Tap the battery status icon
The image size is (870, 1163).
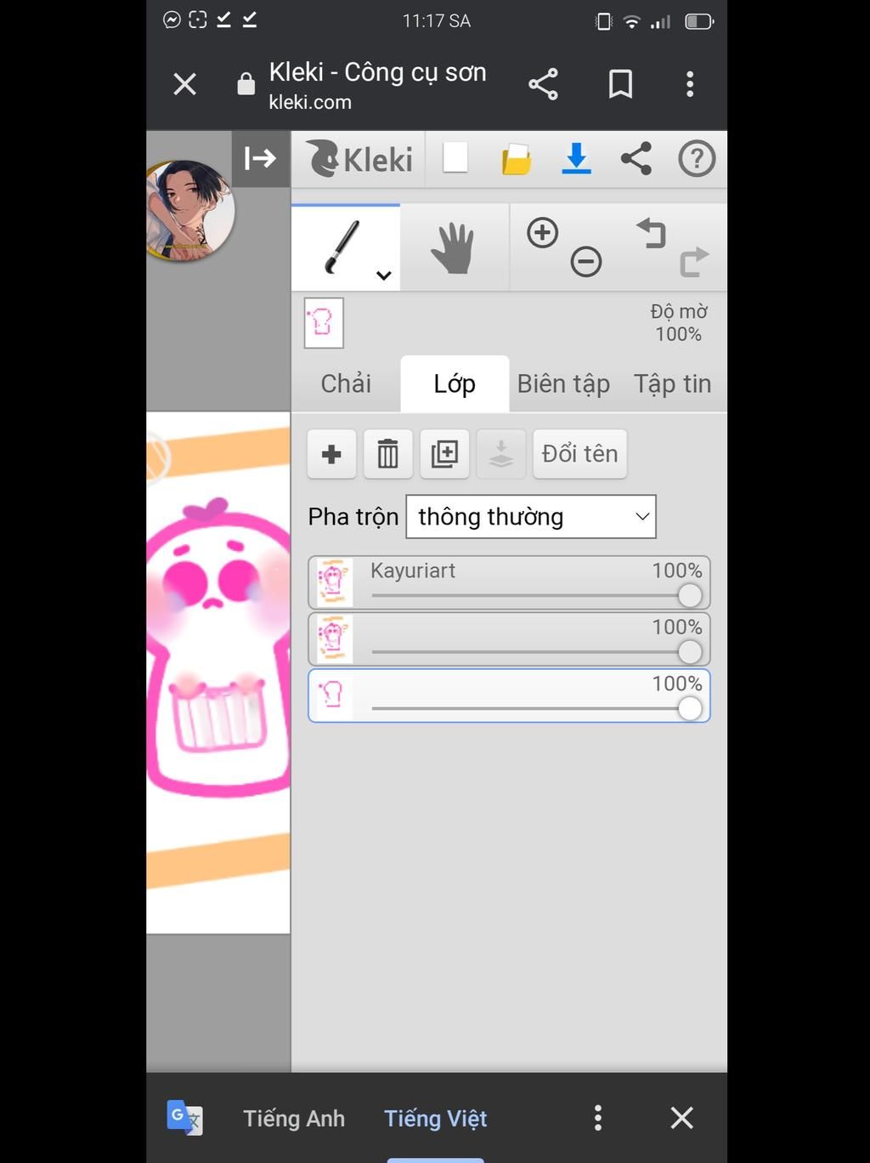click(x=699, y=21)
